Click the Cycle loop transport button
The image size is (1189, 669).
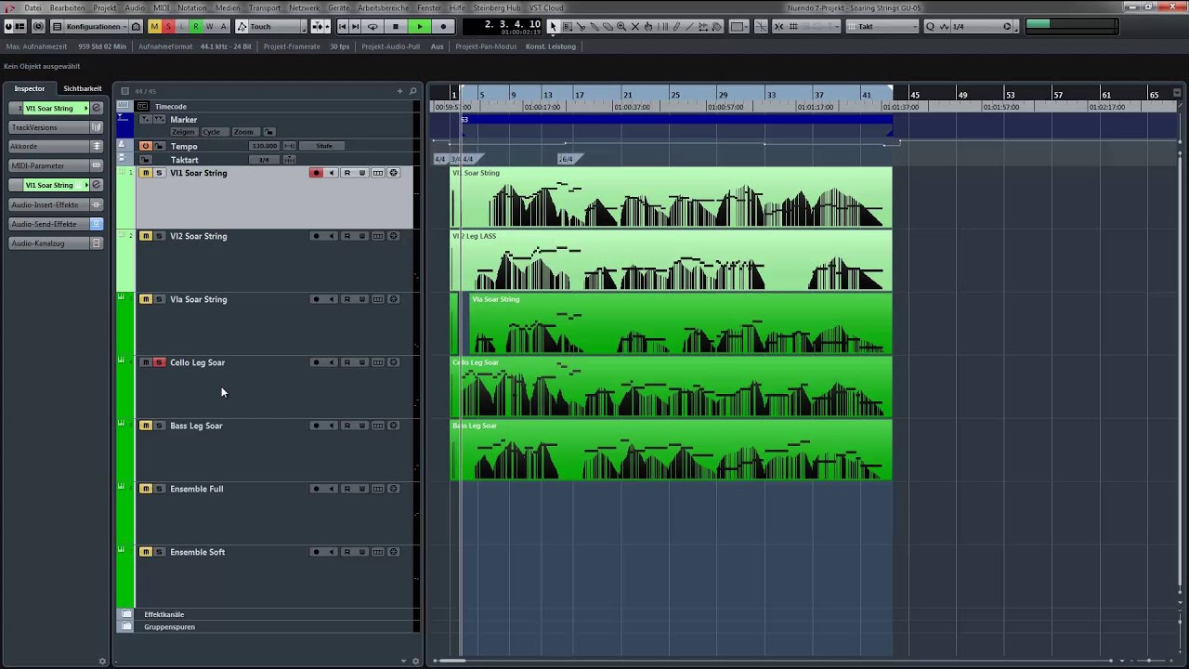(x=372, y=27)
